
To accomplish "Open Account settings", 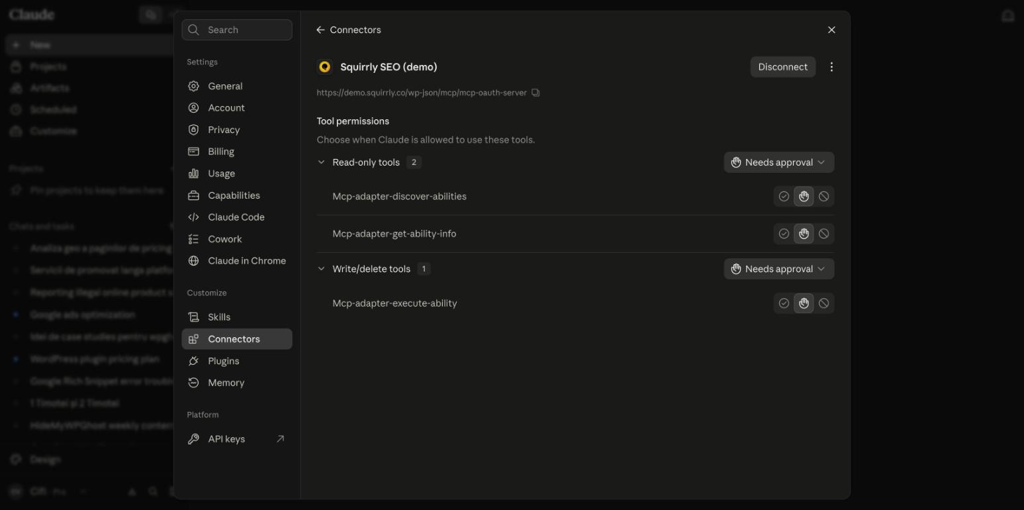I will tap(236, 108).
